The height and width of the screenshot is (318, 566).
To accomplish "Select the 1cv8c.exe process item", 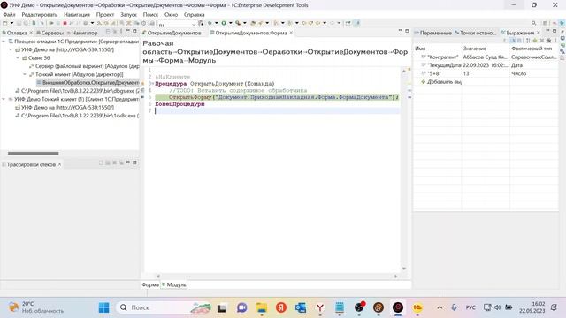I will [x=77, y=116].
